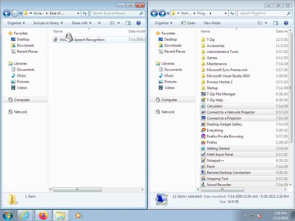
Task: Open help in Programs window
Action: 286,23
